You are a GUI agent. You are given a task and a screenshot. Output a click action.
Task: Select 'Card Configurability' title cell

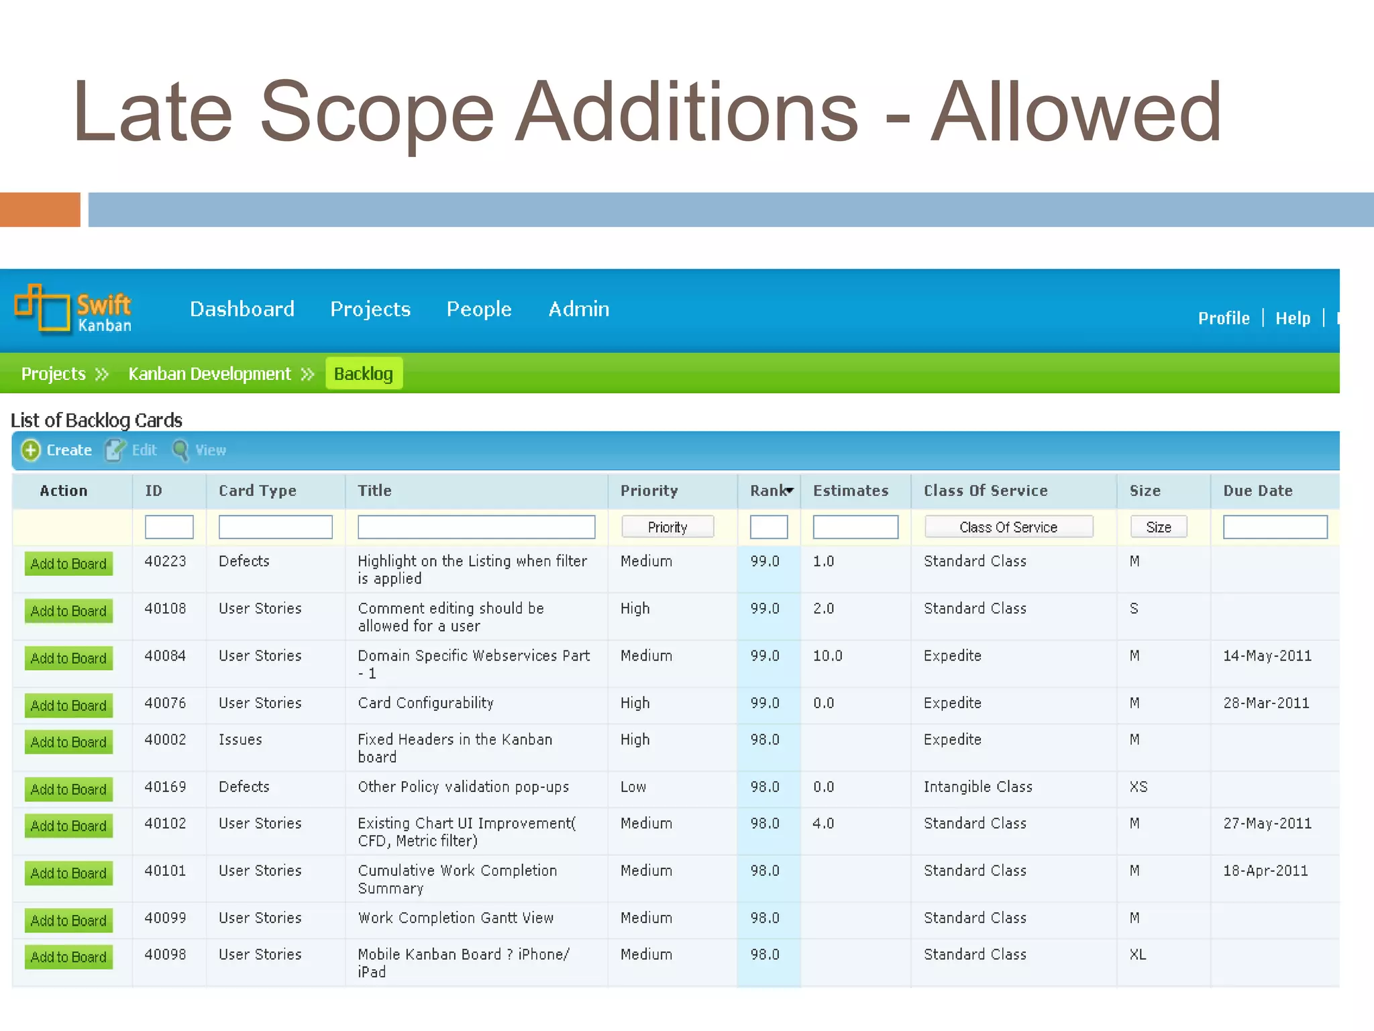point(425,703)
